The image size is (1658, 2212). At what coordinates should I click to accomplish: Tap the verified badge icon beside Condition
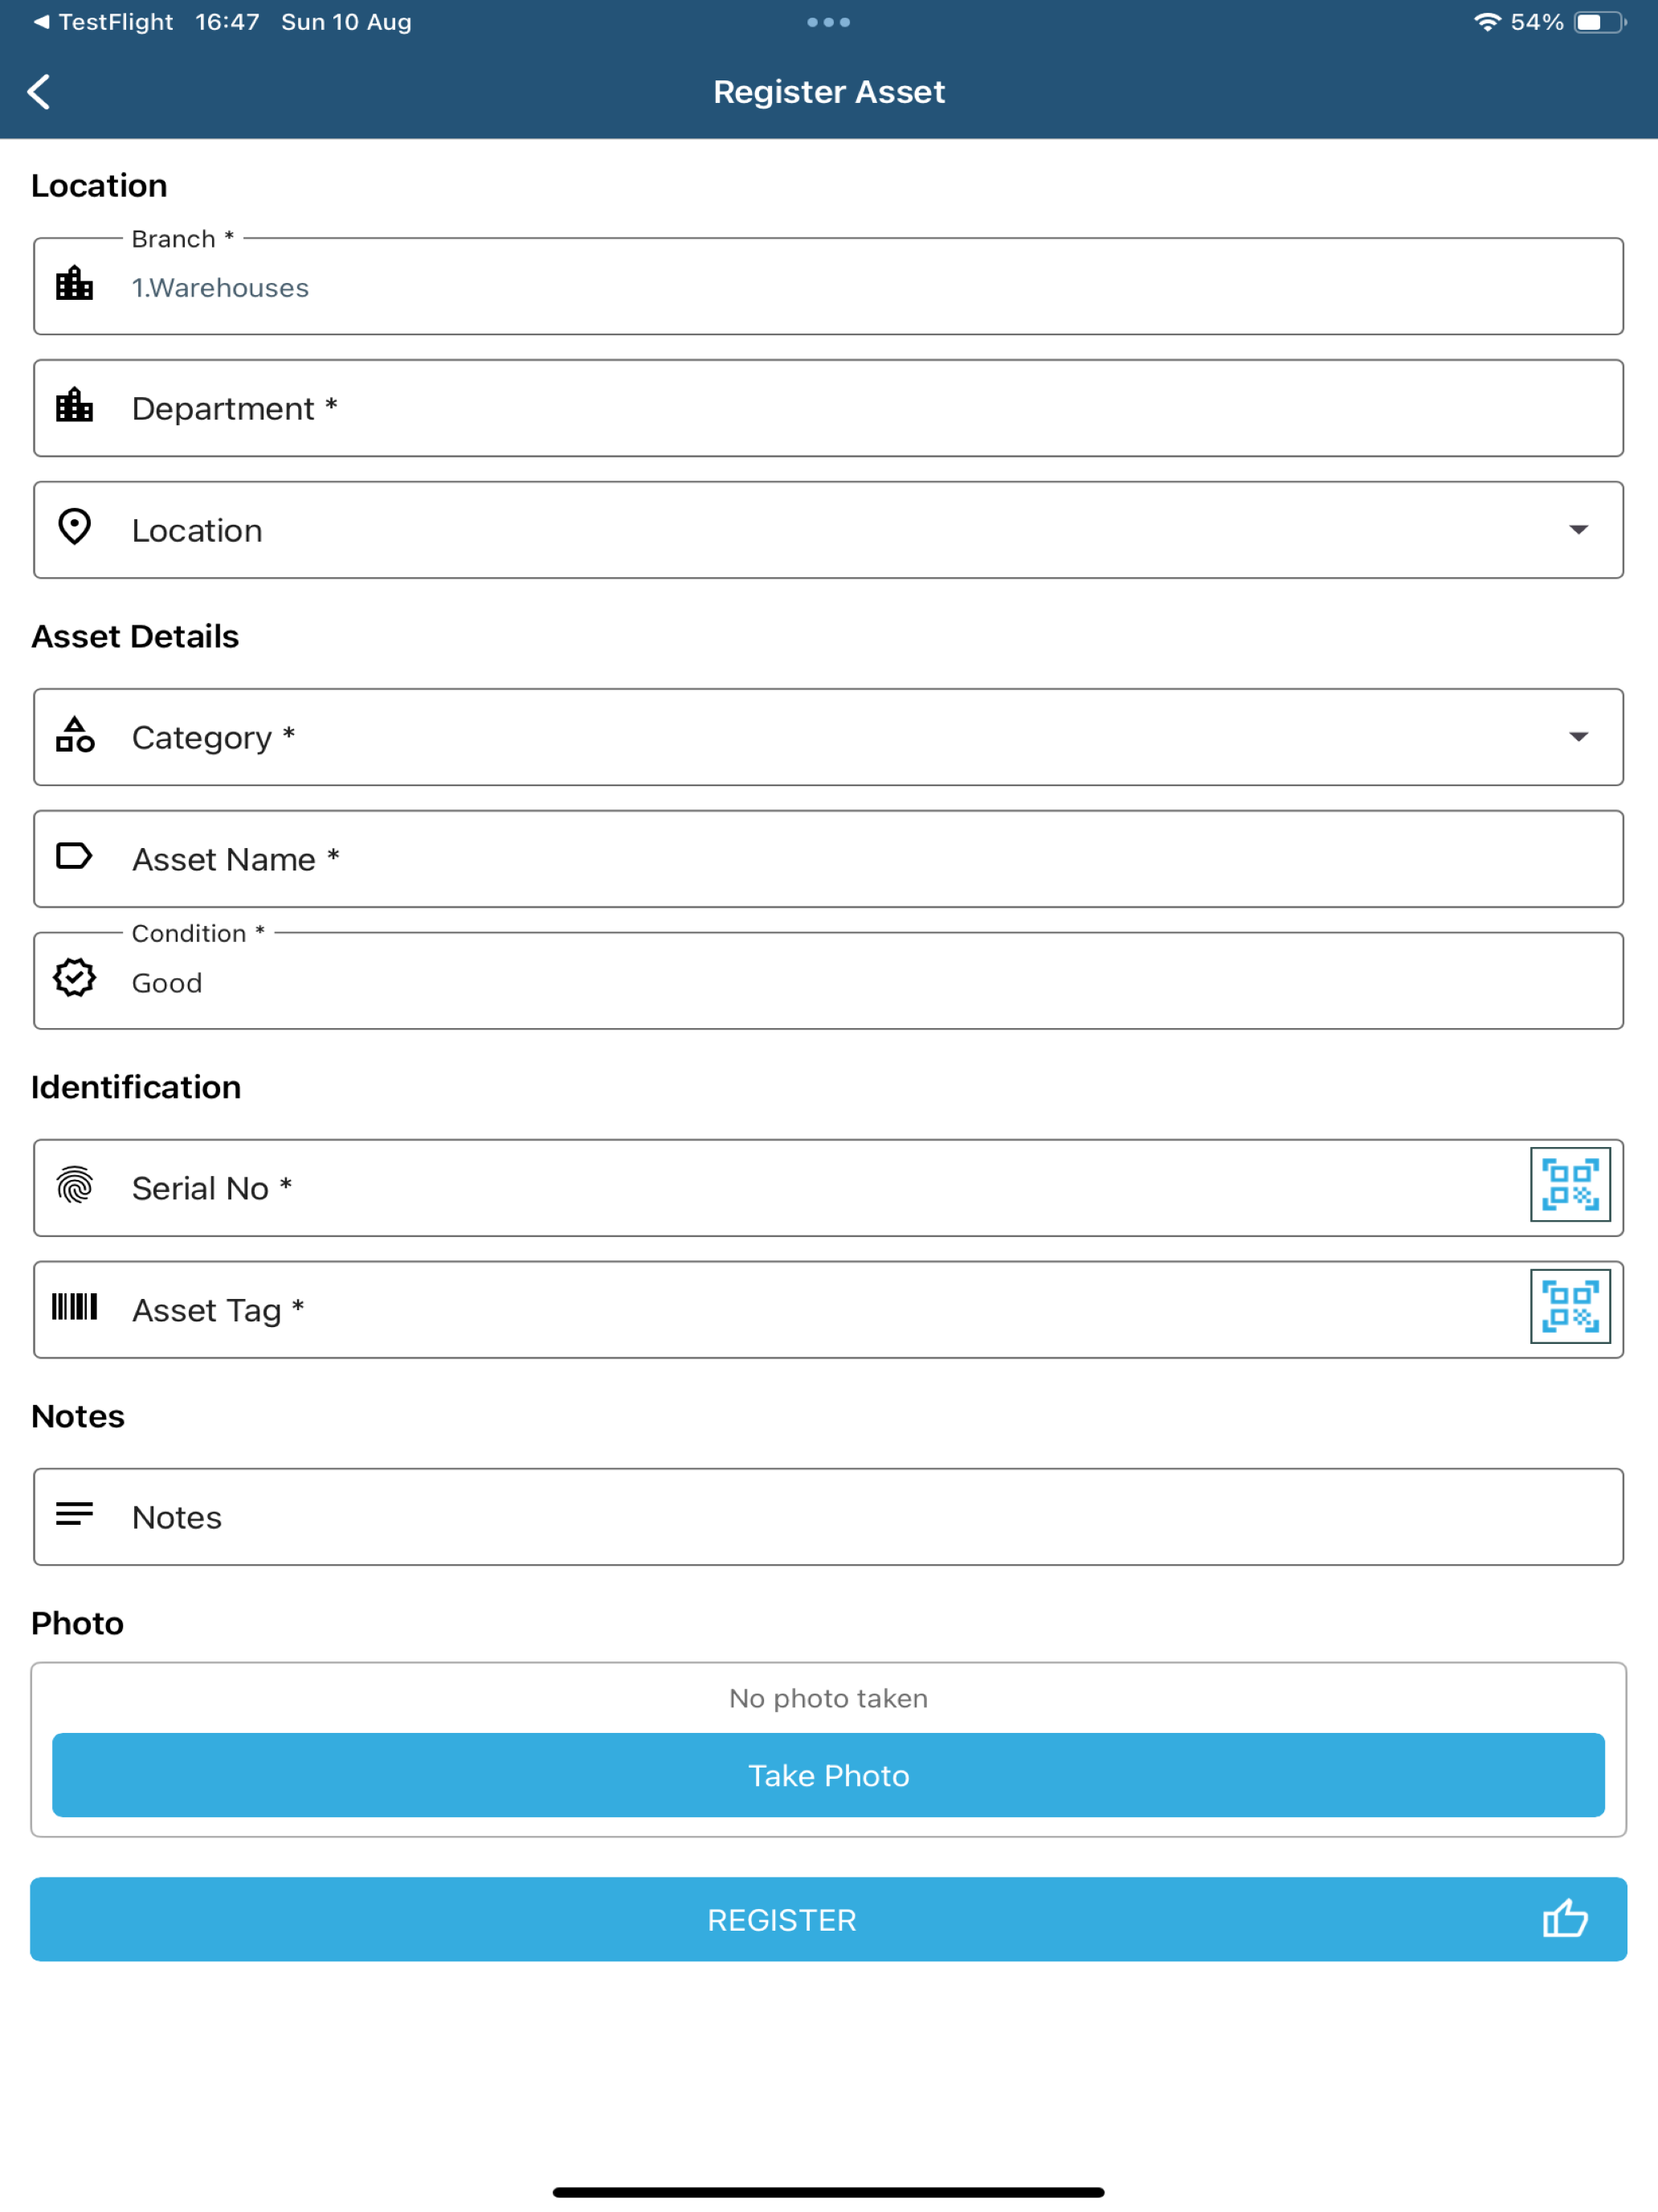[x=75, y=978]
